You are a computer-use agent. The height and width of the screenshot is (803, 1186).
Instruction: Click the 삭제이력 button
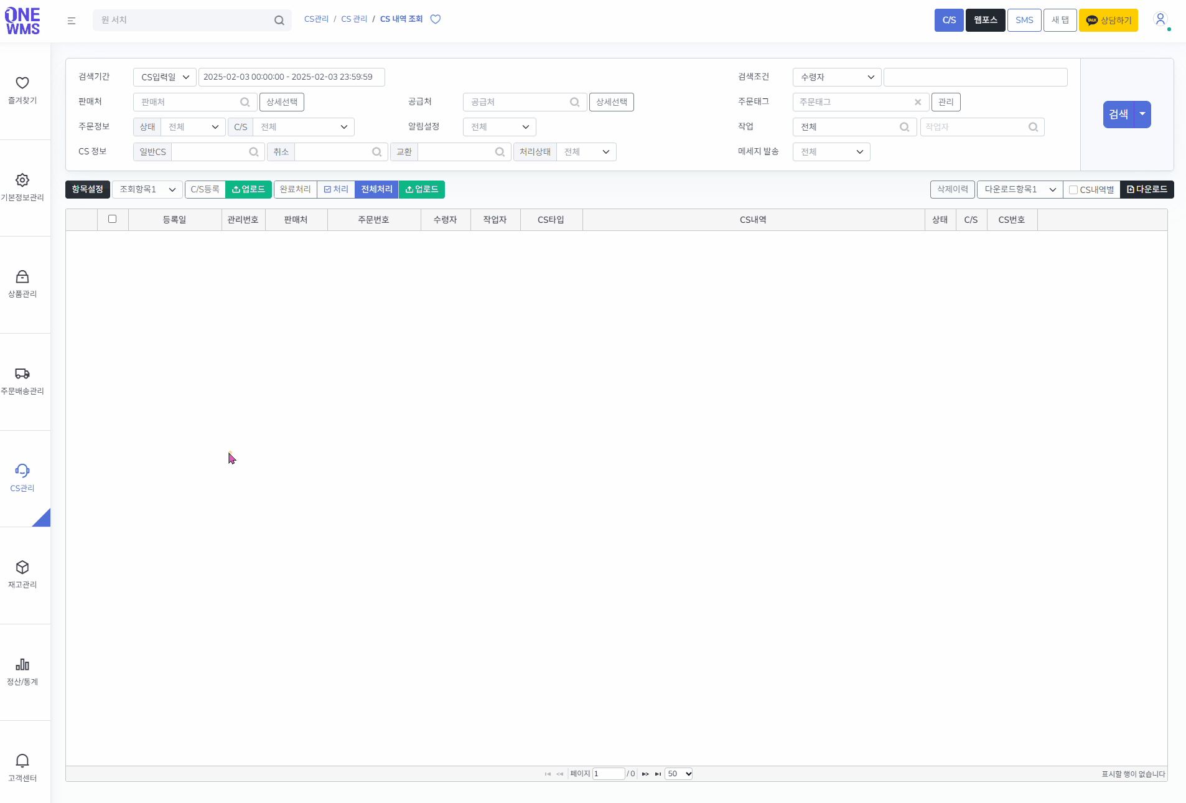pos(953,189)
